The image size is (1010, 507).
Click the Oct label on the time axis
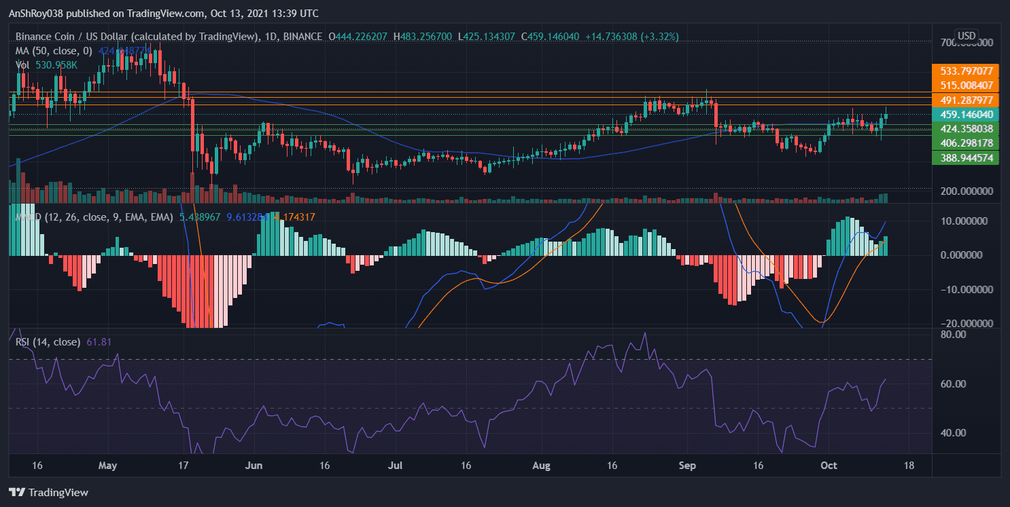829,466
